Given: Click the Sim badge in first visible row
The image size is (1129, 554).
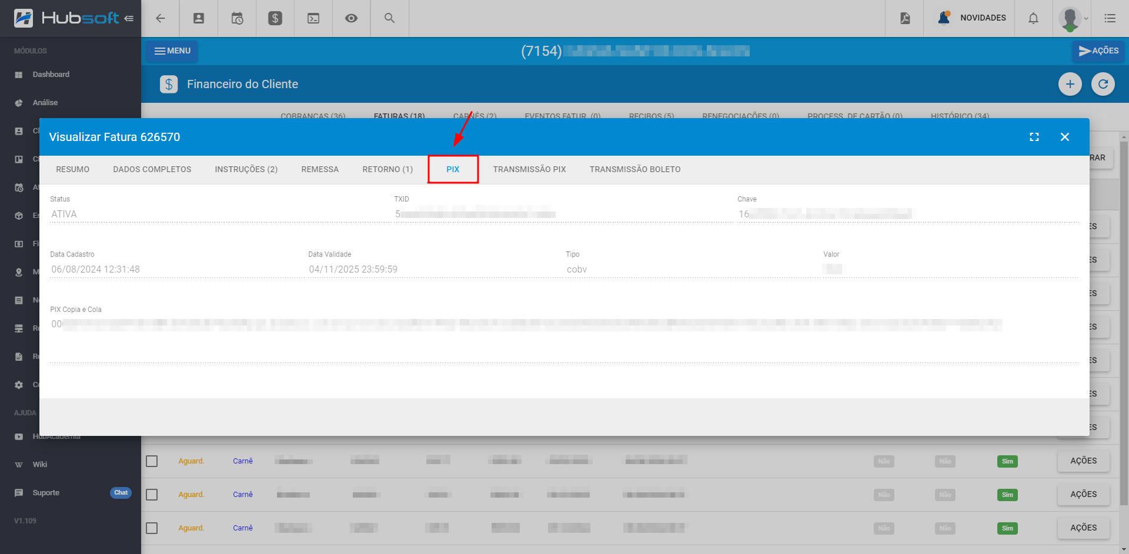Looking at the screenshot, I should pyautogui.click(x=1007, y=462).
